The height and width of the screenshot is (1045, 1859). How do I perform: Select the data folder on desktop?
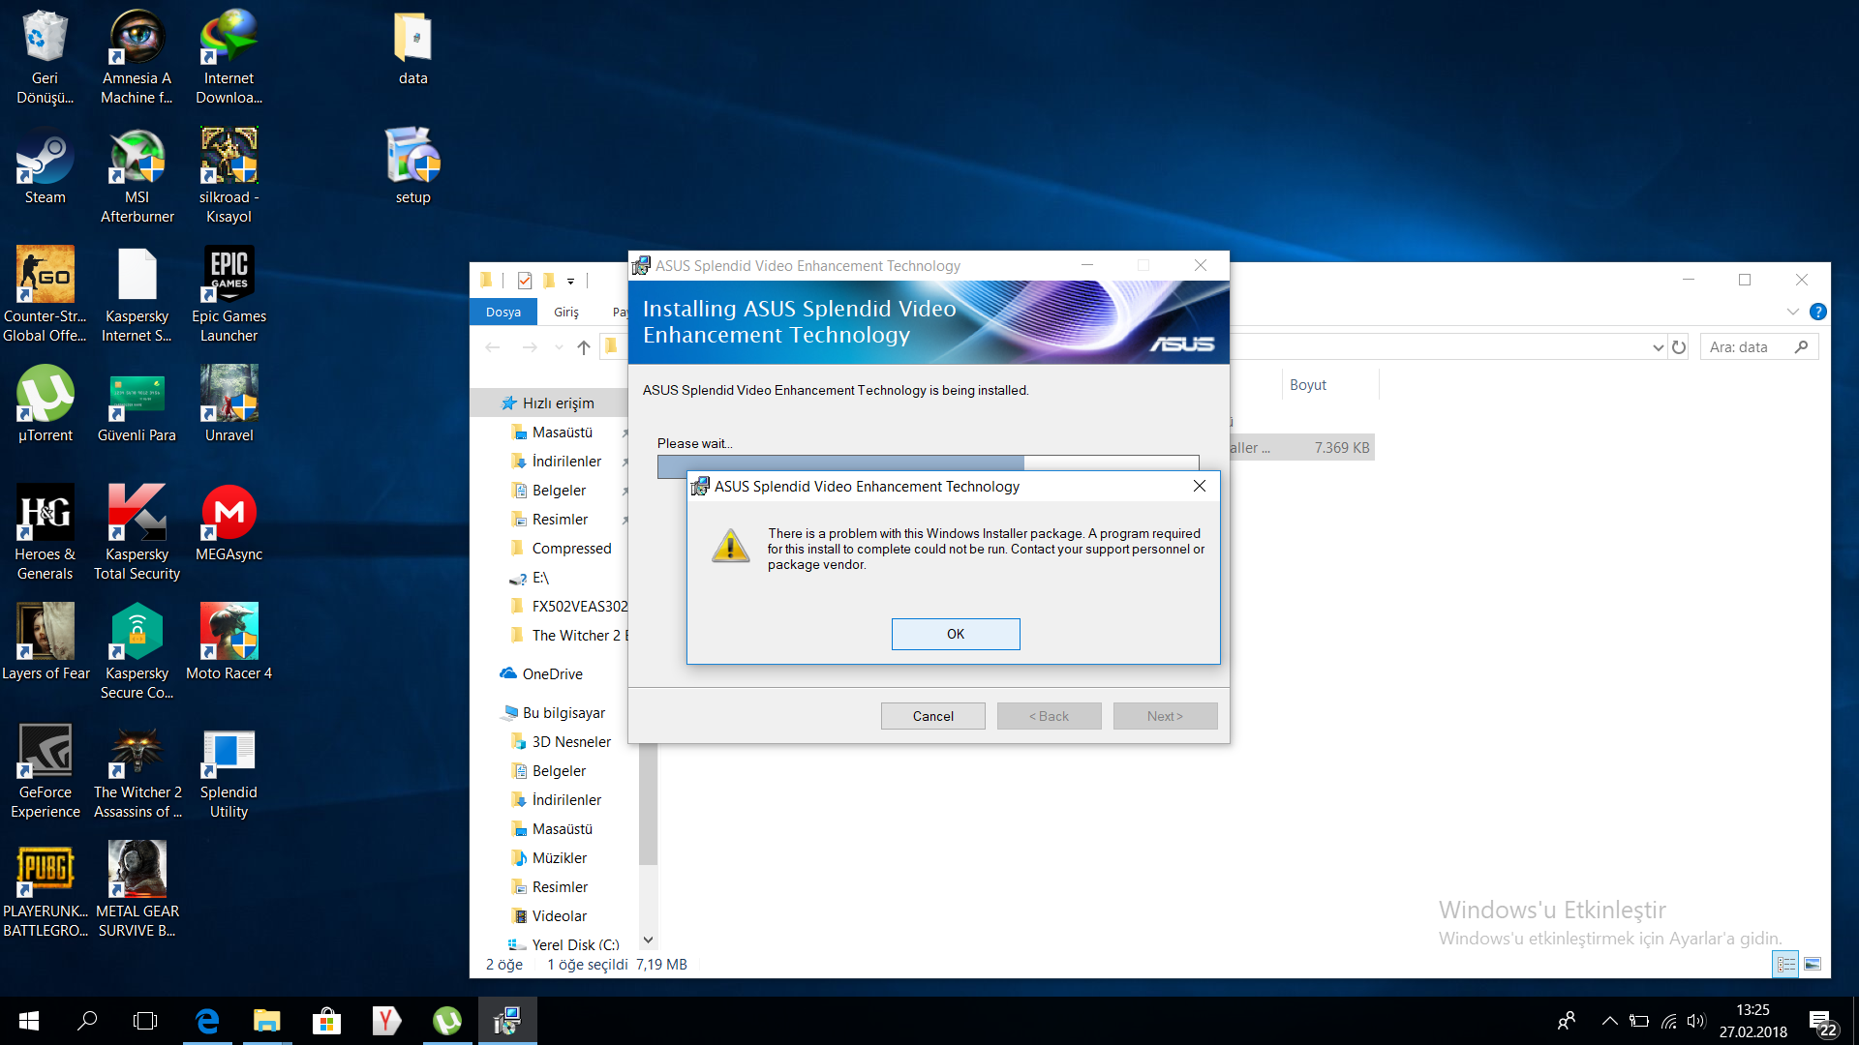(412, 48)
